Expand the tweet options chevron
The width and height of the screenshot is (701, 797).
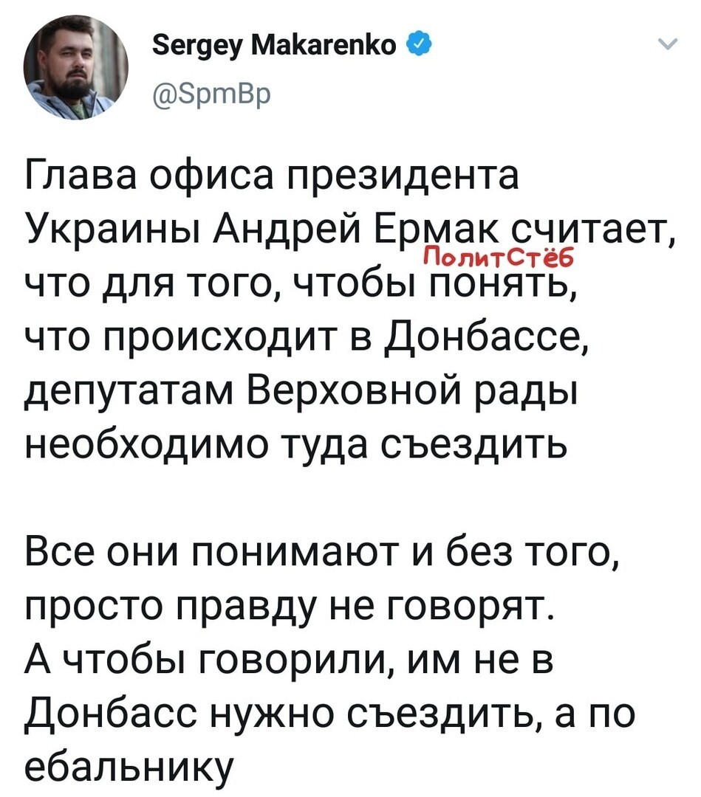point(668,45)
